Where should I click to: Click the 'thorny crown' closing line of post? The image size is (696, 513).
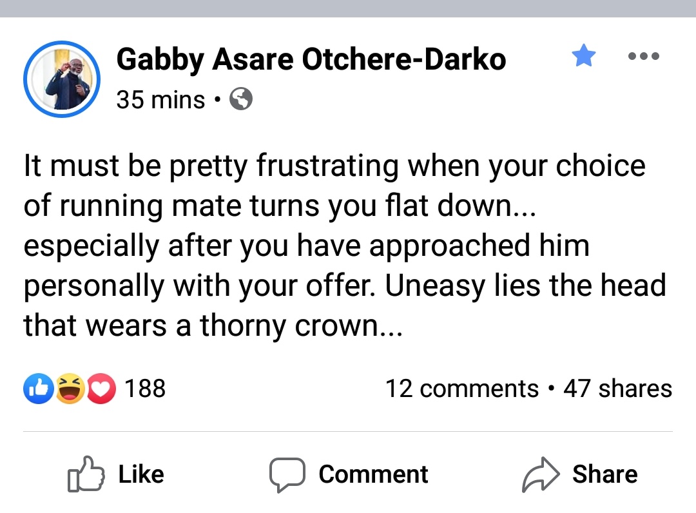(x=213, y=325)
